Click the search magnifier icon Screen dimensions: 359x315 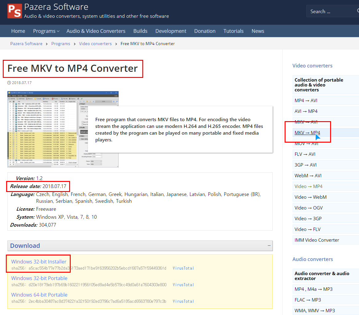(x=358, y=11)
